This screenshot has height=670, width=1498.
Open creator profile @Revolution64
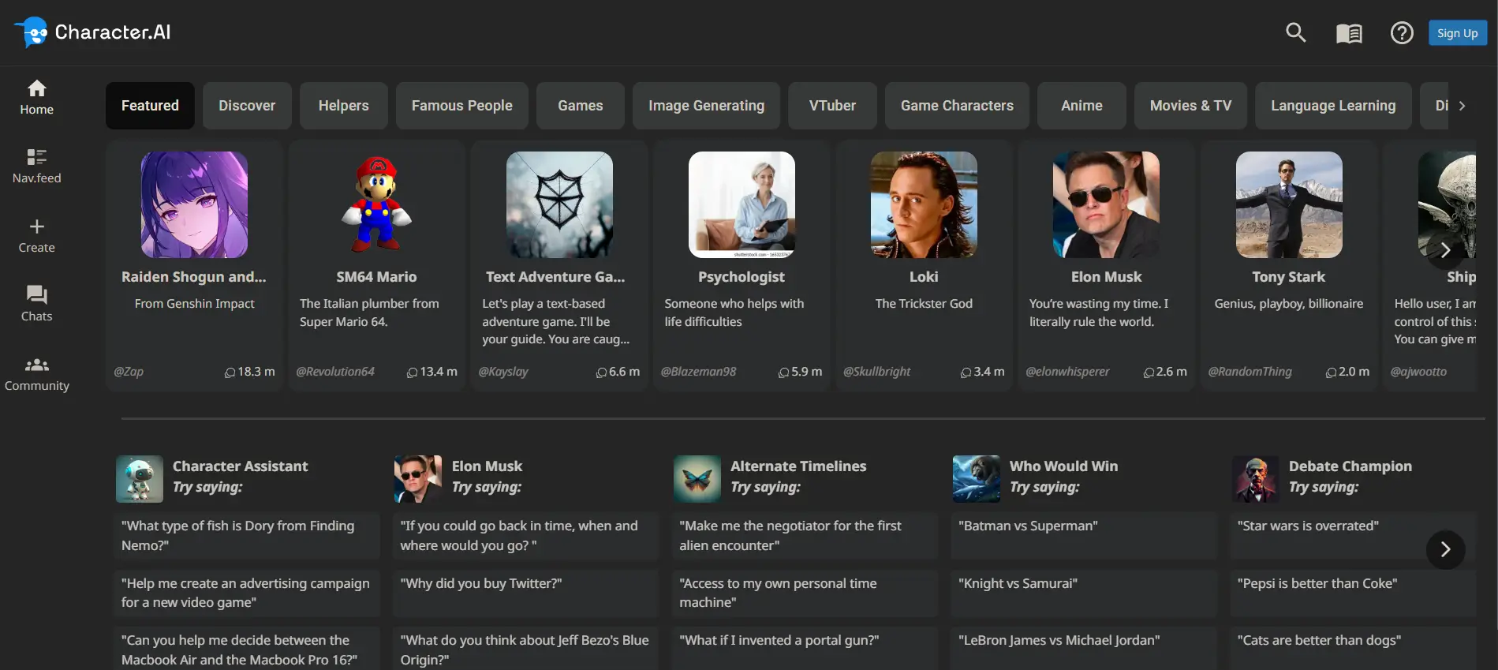(x=335, y=372)
